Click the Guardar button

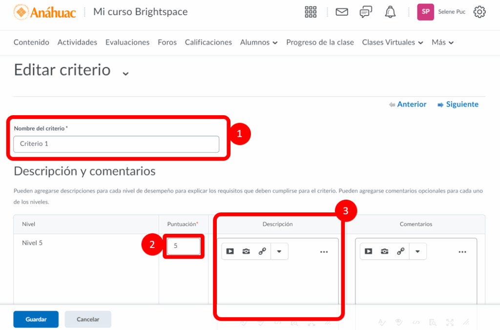coord(36,319)
